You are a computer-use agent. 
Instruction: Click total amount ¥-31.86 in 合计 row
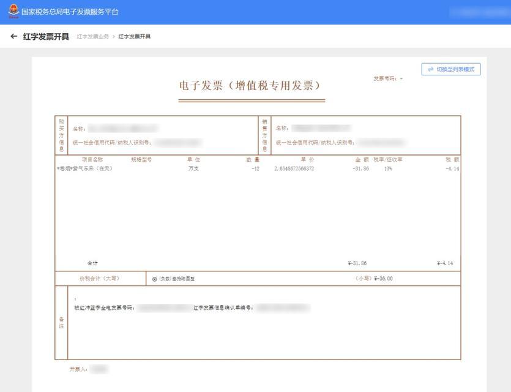point(357,263)
